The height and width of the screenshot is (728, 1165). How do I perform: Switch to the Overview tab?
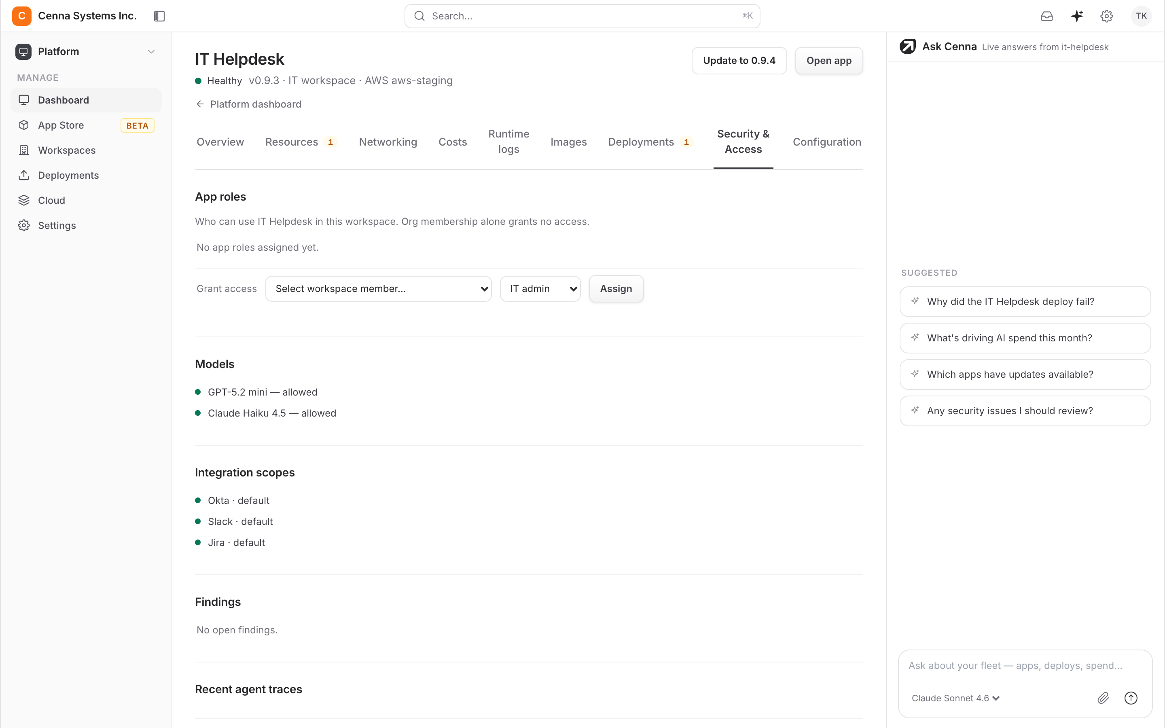(220, 142)
